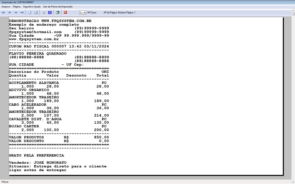
Task: Click 'Situacao: Entrega direto' line
Action: [58, 166]
